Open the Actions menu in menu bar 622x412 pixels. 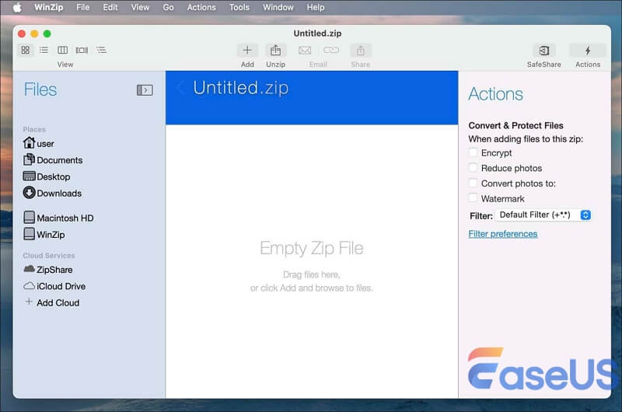201,7
